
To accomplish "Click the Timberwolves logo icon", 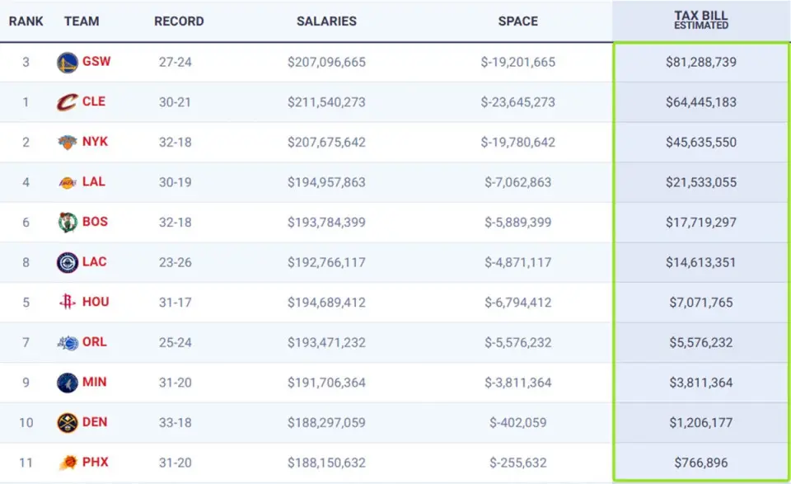I will coord(68,383).
